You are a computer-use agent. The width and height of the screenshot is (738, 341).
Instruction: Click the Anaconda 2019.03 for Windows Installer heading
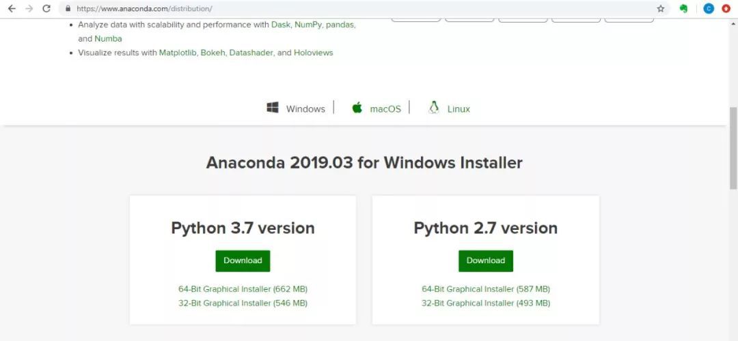tap(364, 162)
